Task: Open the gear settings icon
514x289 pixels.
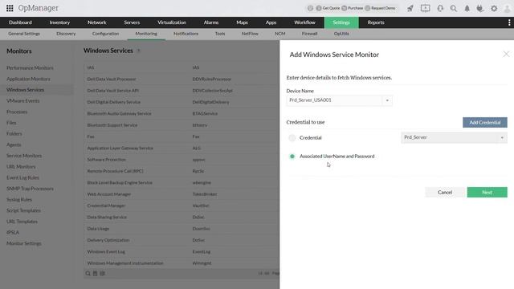Action: (x=494, y=9)
